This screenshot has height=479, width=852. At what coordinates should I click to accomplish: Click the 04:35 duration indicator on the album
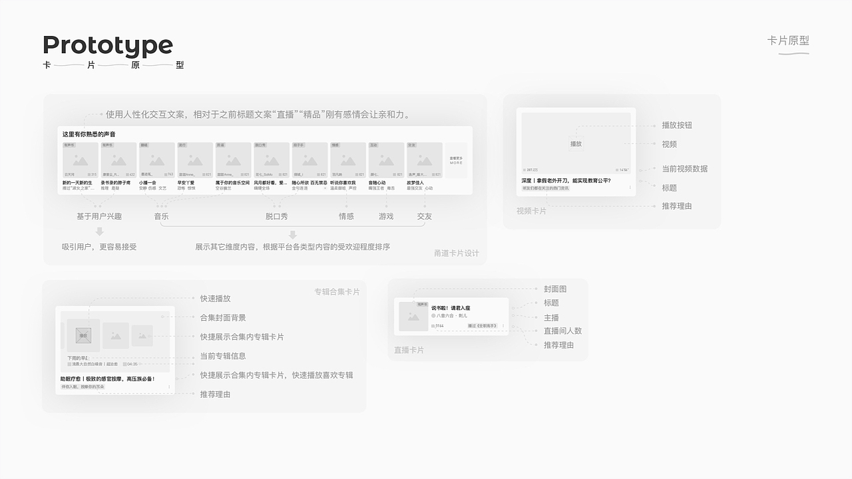pyautogui.click(x=132, y=364)
